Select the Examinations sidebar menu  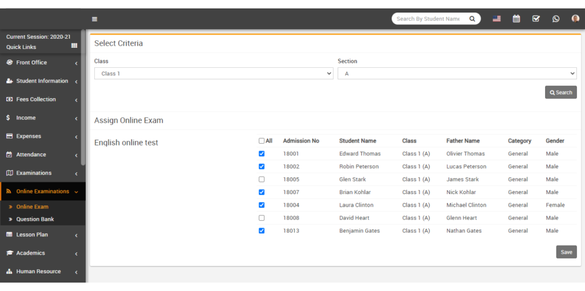pyautogui.click(x=34, y=173)
